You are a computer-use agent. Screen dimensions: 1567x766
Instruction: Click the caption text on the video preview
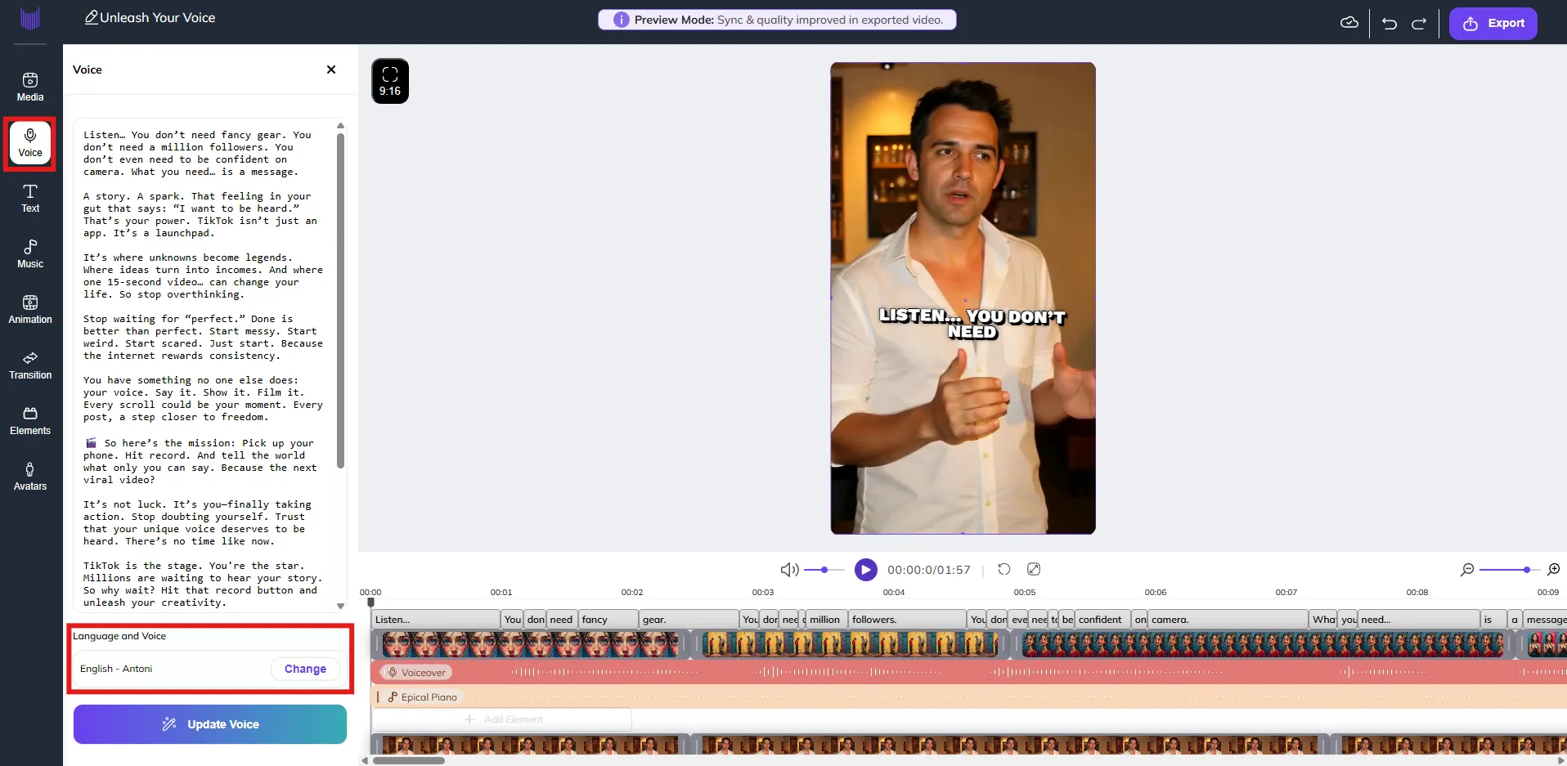coord(972,324)
